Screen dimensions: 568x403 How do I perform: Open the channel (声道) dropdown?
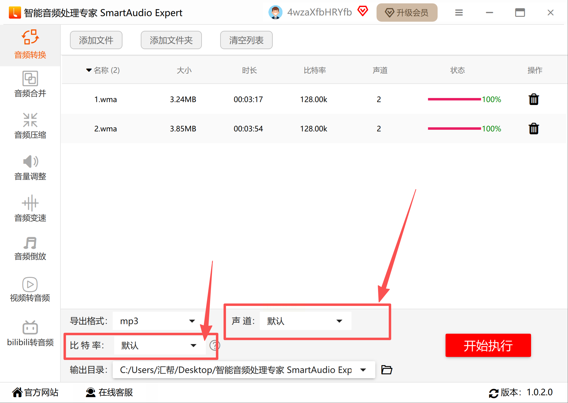tap(305, 321)
